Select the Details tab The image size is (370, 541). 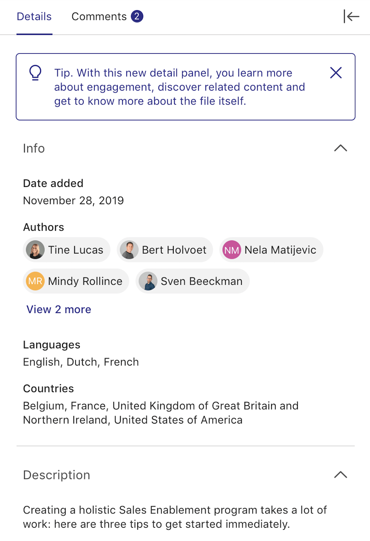34,17
